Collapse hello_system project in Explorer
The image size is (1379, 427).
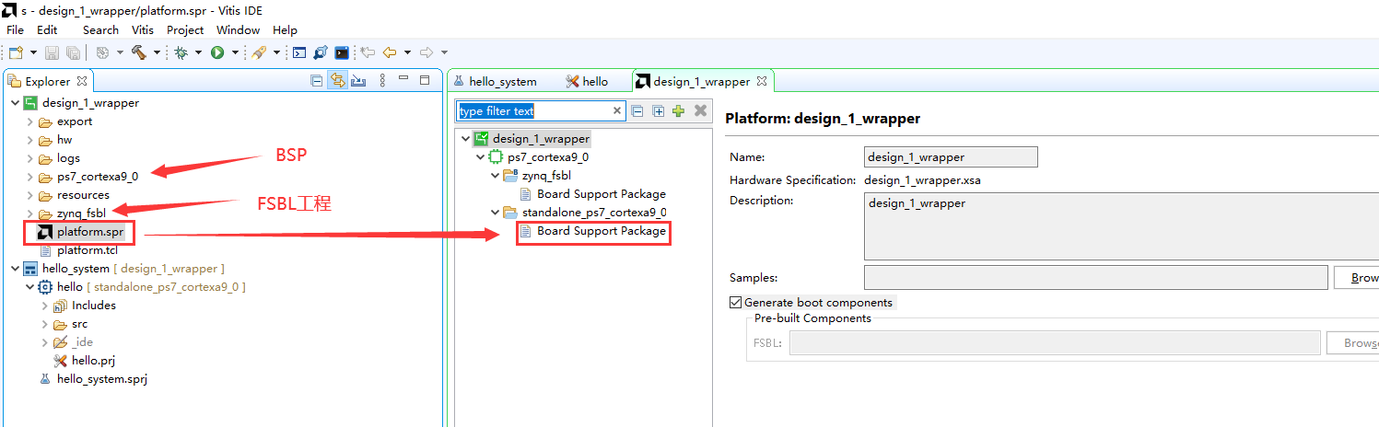pyautogui.click(x=15, y=269)
